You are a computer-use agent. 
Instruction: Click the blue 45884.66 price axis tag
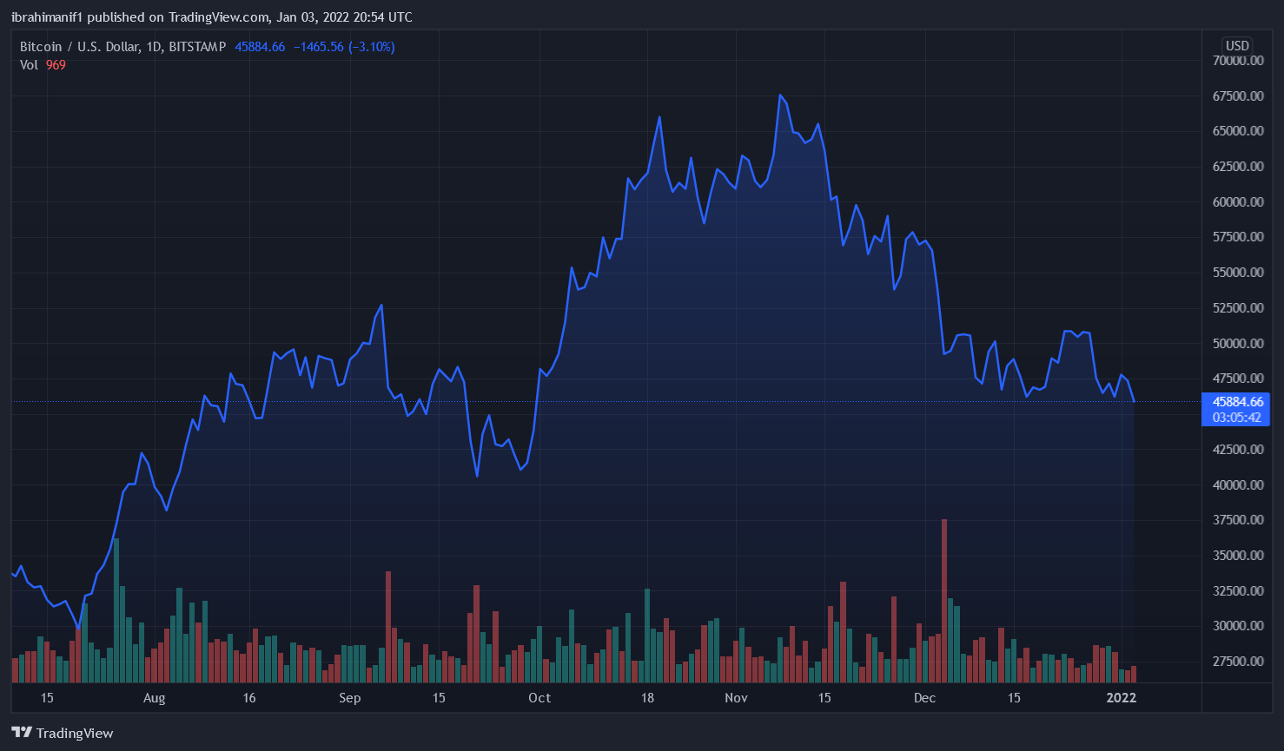(x=1237, y=402)
